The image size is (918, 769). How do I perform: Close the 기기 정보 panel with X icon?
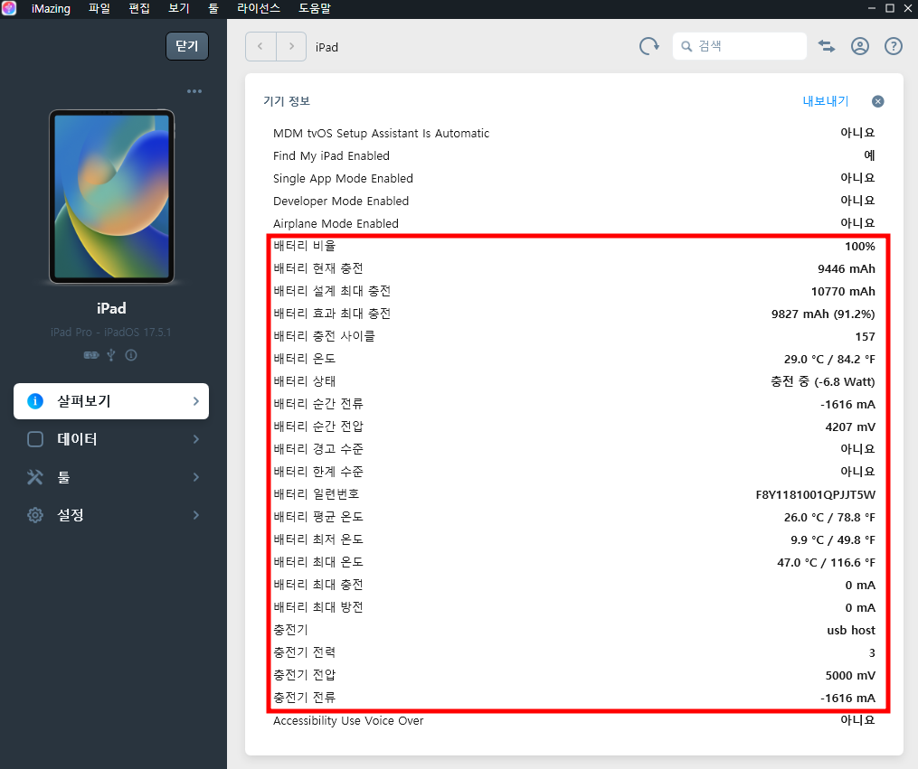877,102
